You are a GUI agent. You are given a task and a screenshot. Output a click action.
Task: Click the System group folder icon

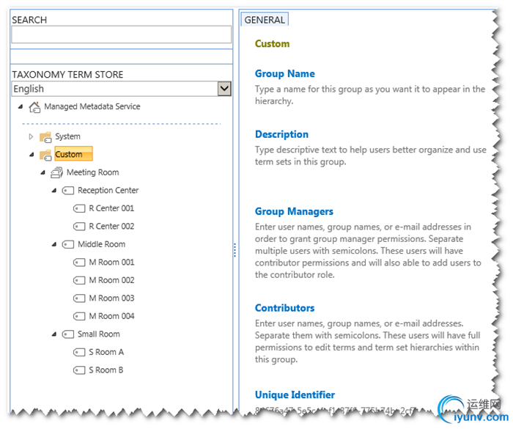click(45, 137)
